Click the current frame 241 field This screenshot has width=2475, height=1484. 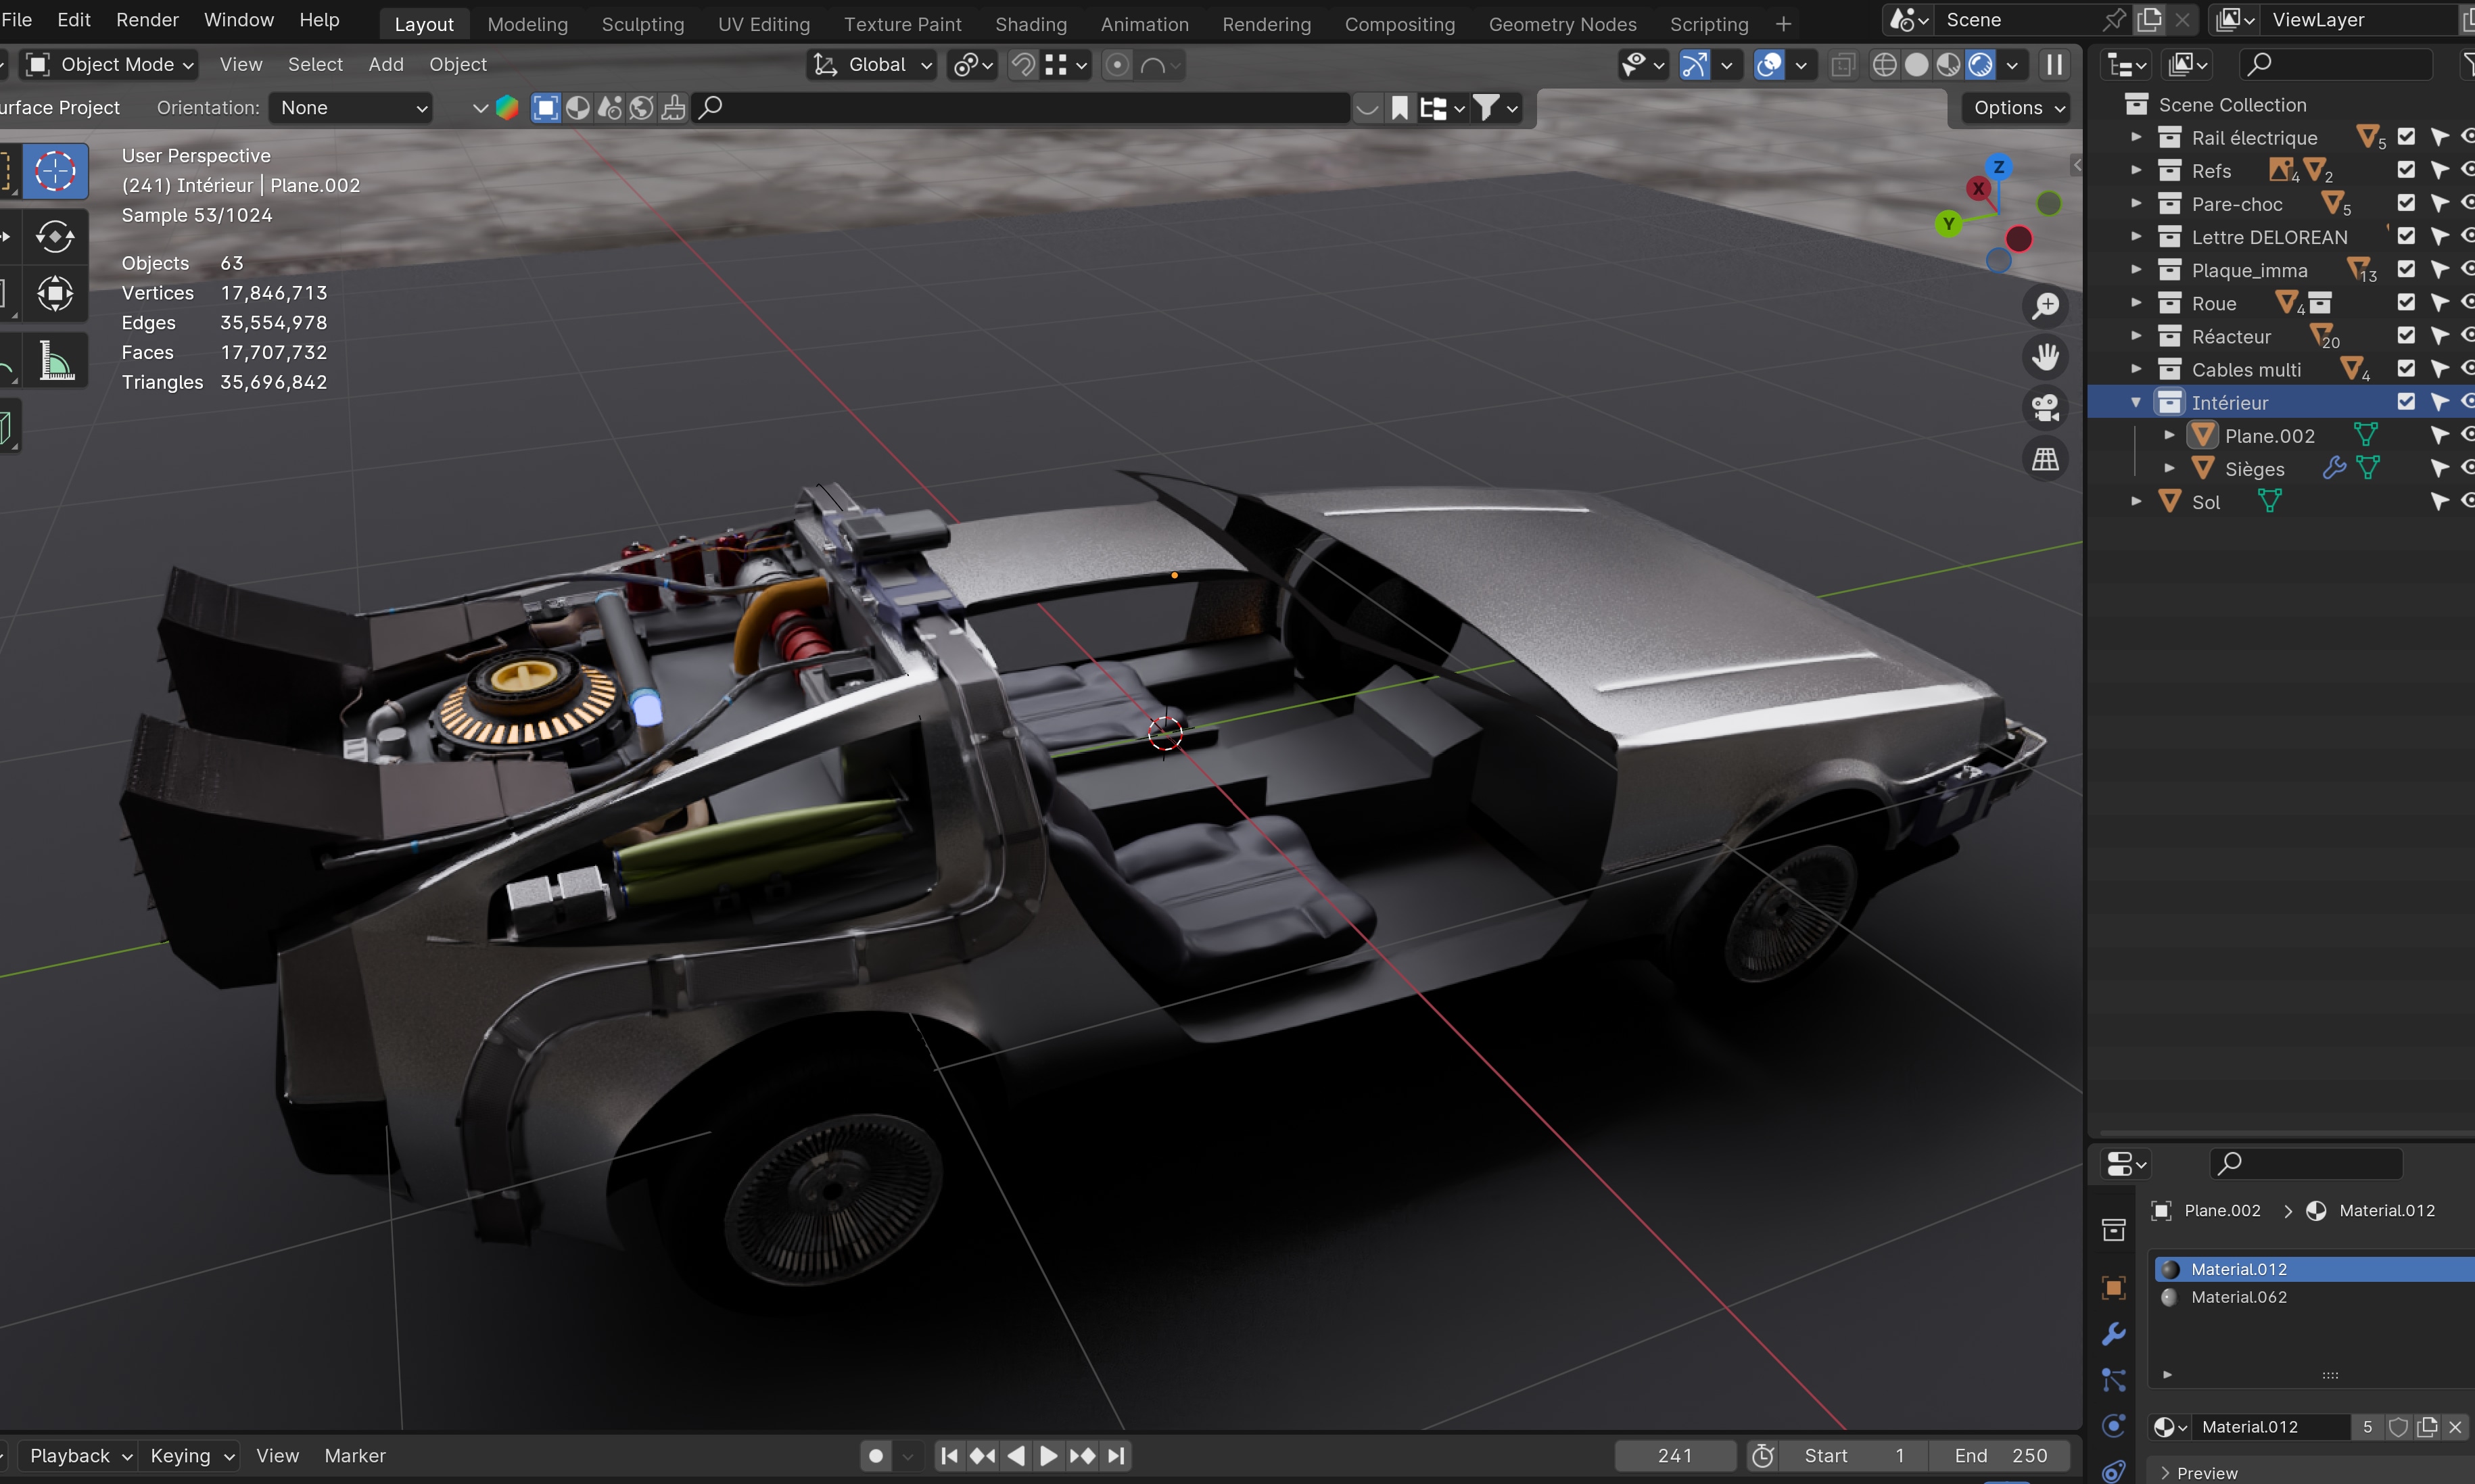pyautogui.click(x=1675, y=1456)
